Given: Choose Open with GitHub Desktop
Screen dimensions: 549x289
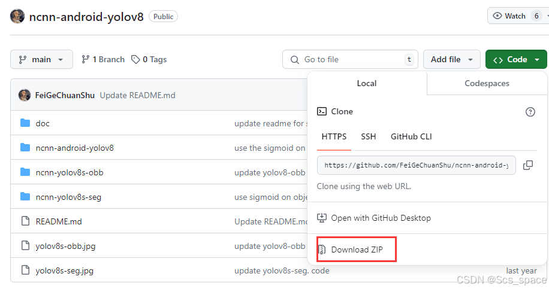Looking at the screenshot, I should pyautogui.click(x=381, y=218).
